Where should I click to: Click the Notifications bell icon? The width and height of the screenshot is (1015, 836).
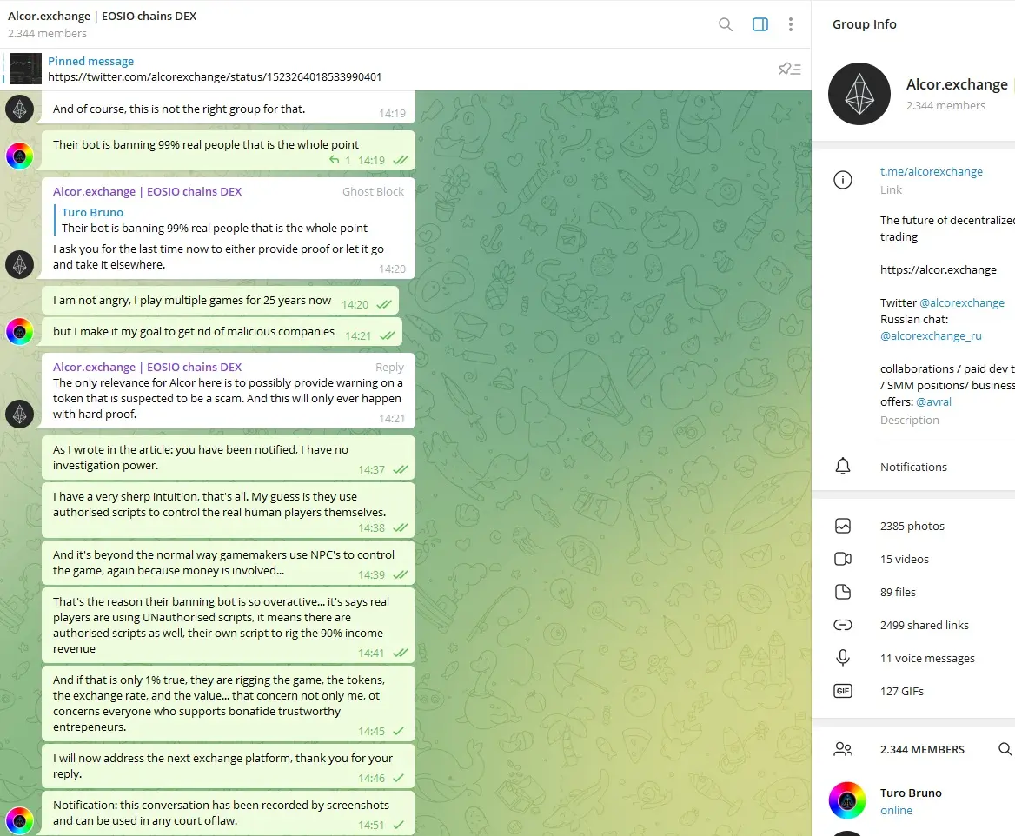click(842, 467)
